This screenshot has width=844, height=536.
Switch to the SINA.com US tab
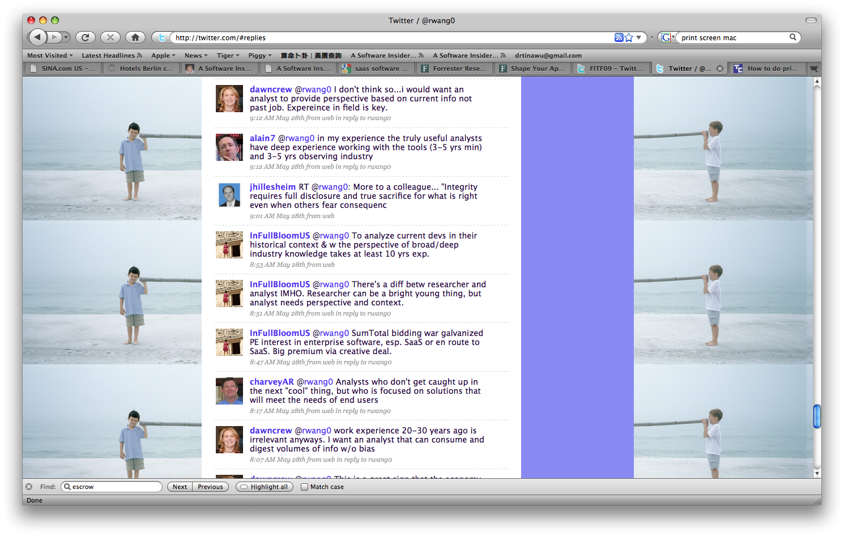pyautogui.click(x=63, y=69)
